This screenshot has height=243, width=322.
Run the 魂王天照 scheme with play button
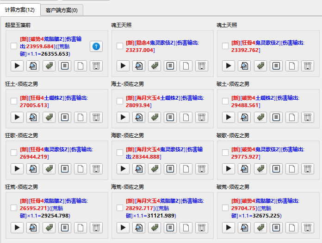point(123,66)
